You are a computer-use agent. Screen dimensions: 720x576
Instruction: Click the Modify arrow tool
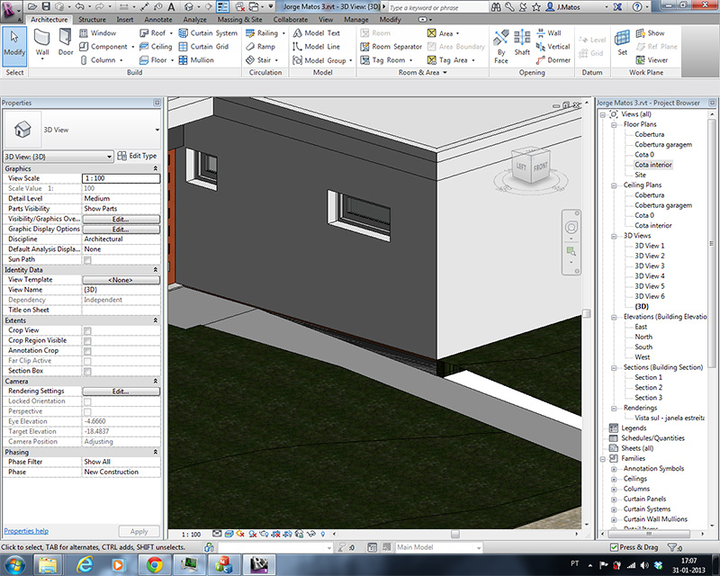13,36
